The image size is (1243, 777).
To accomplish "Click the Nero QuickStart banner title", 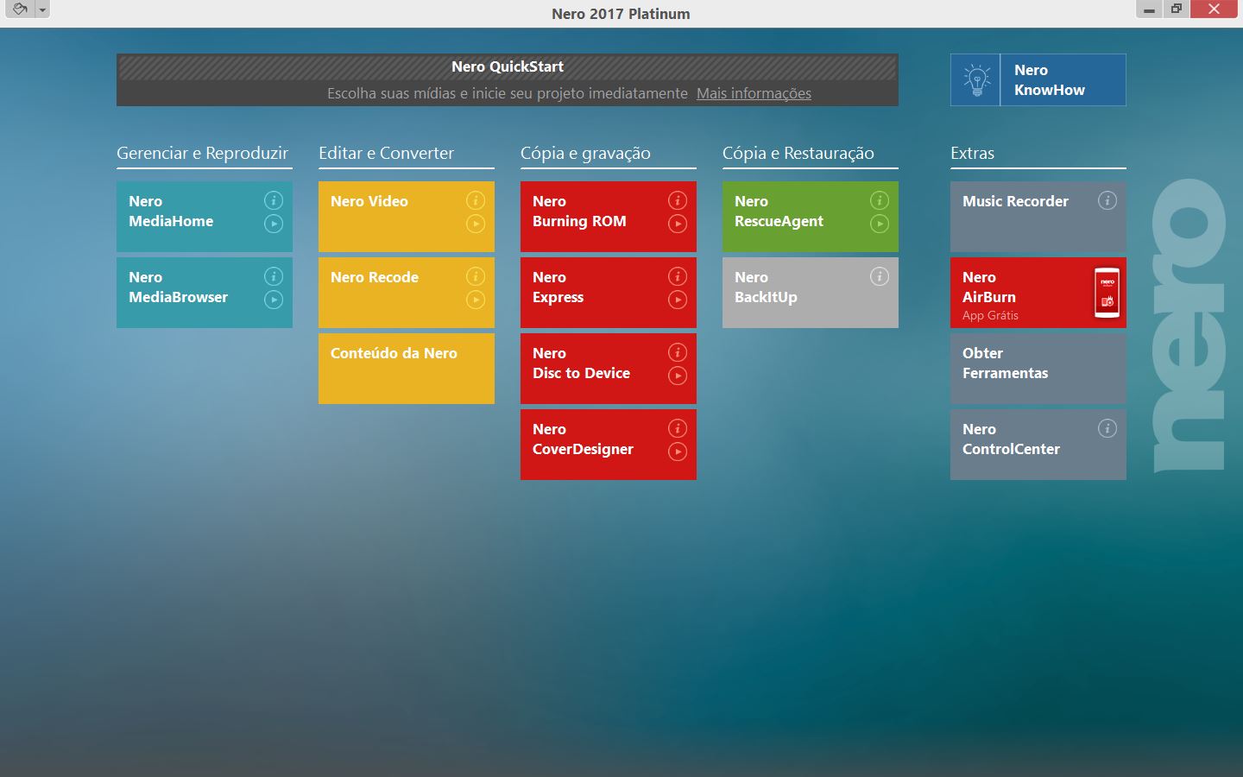I will tap(508, 66).
